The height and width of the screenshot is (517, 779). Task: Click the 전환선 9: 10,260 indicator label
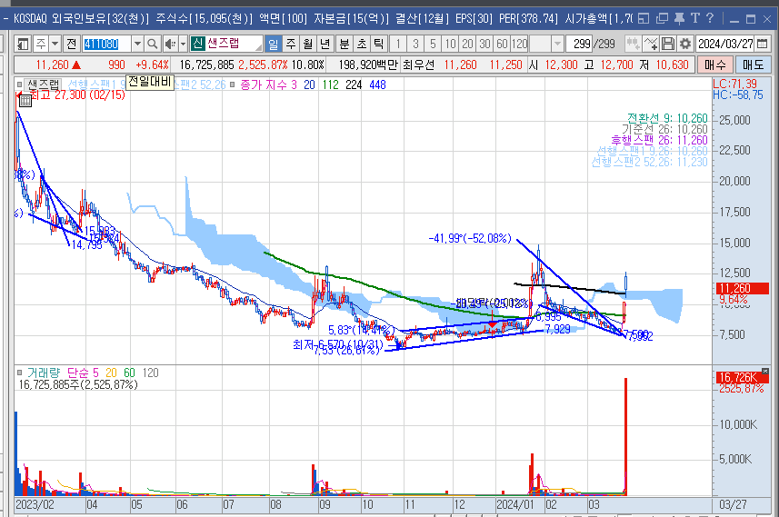point(667,118)
